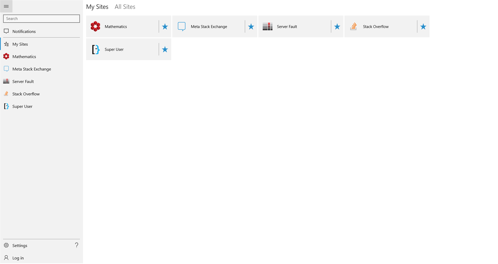Click the Log in label
Image resolution: width=498 pixels, height=264 pixels.
point(18,258)
